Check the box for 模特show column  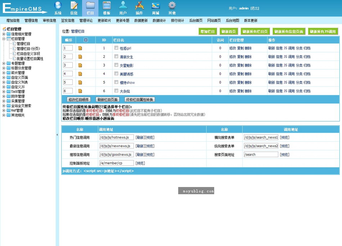tap(116, 82)
